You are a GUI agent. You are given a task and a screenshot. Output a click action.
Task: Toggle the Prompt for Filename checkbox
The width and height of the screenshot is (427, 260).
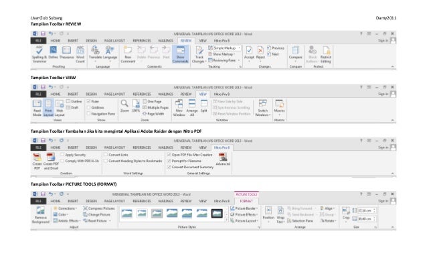pyautogui.click(x=169, y=161)
